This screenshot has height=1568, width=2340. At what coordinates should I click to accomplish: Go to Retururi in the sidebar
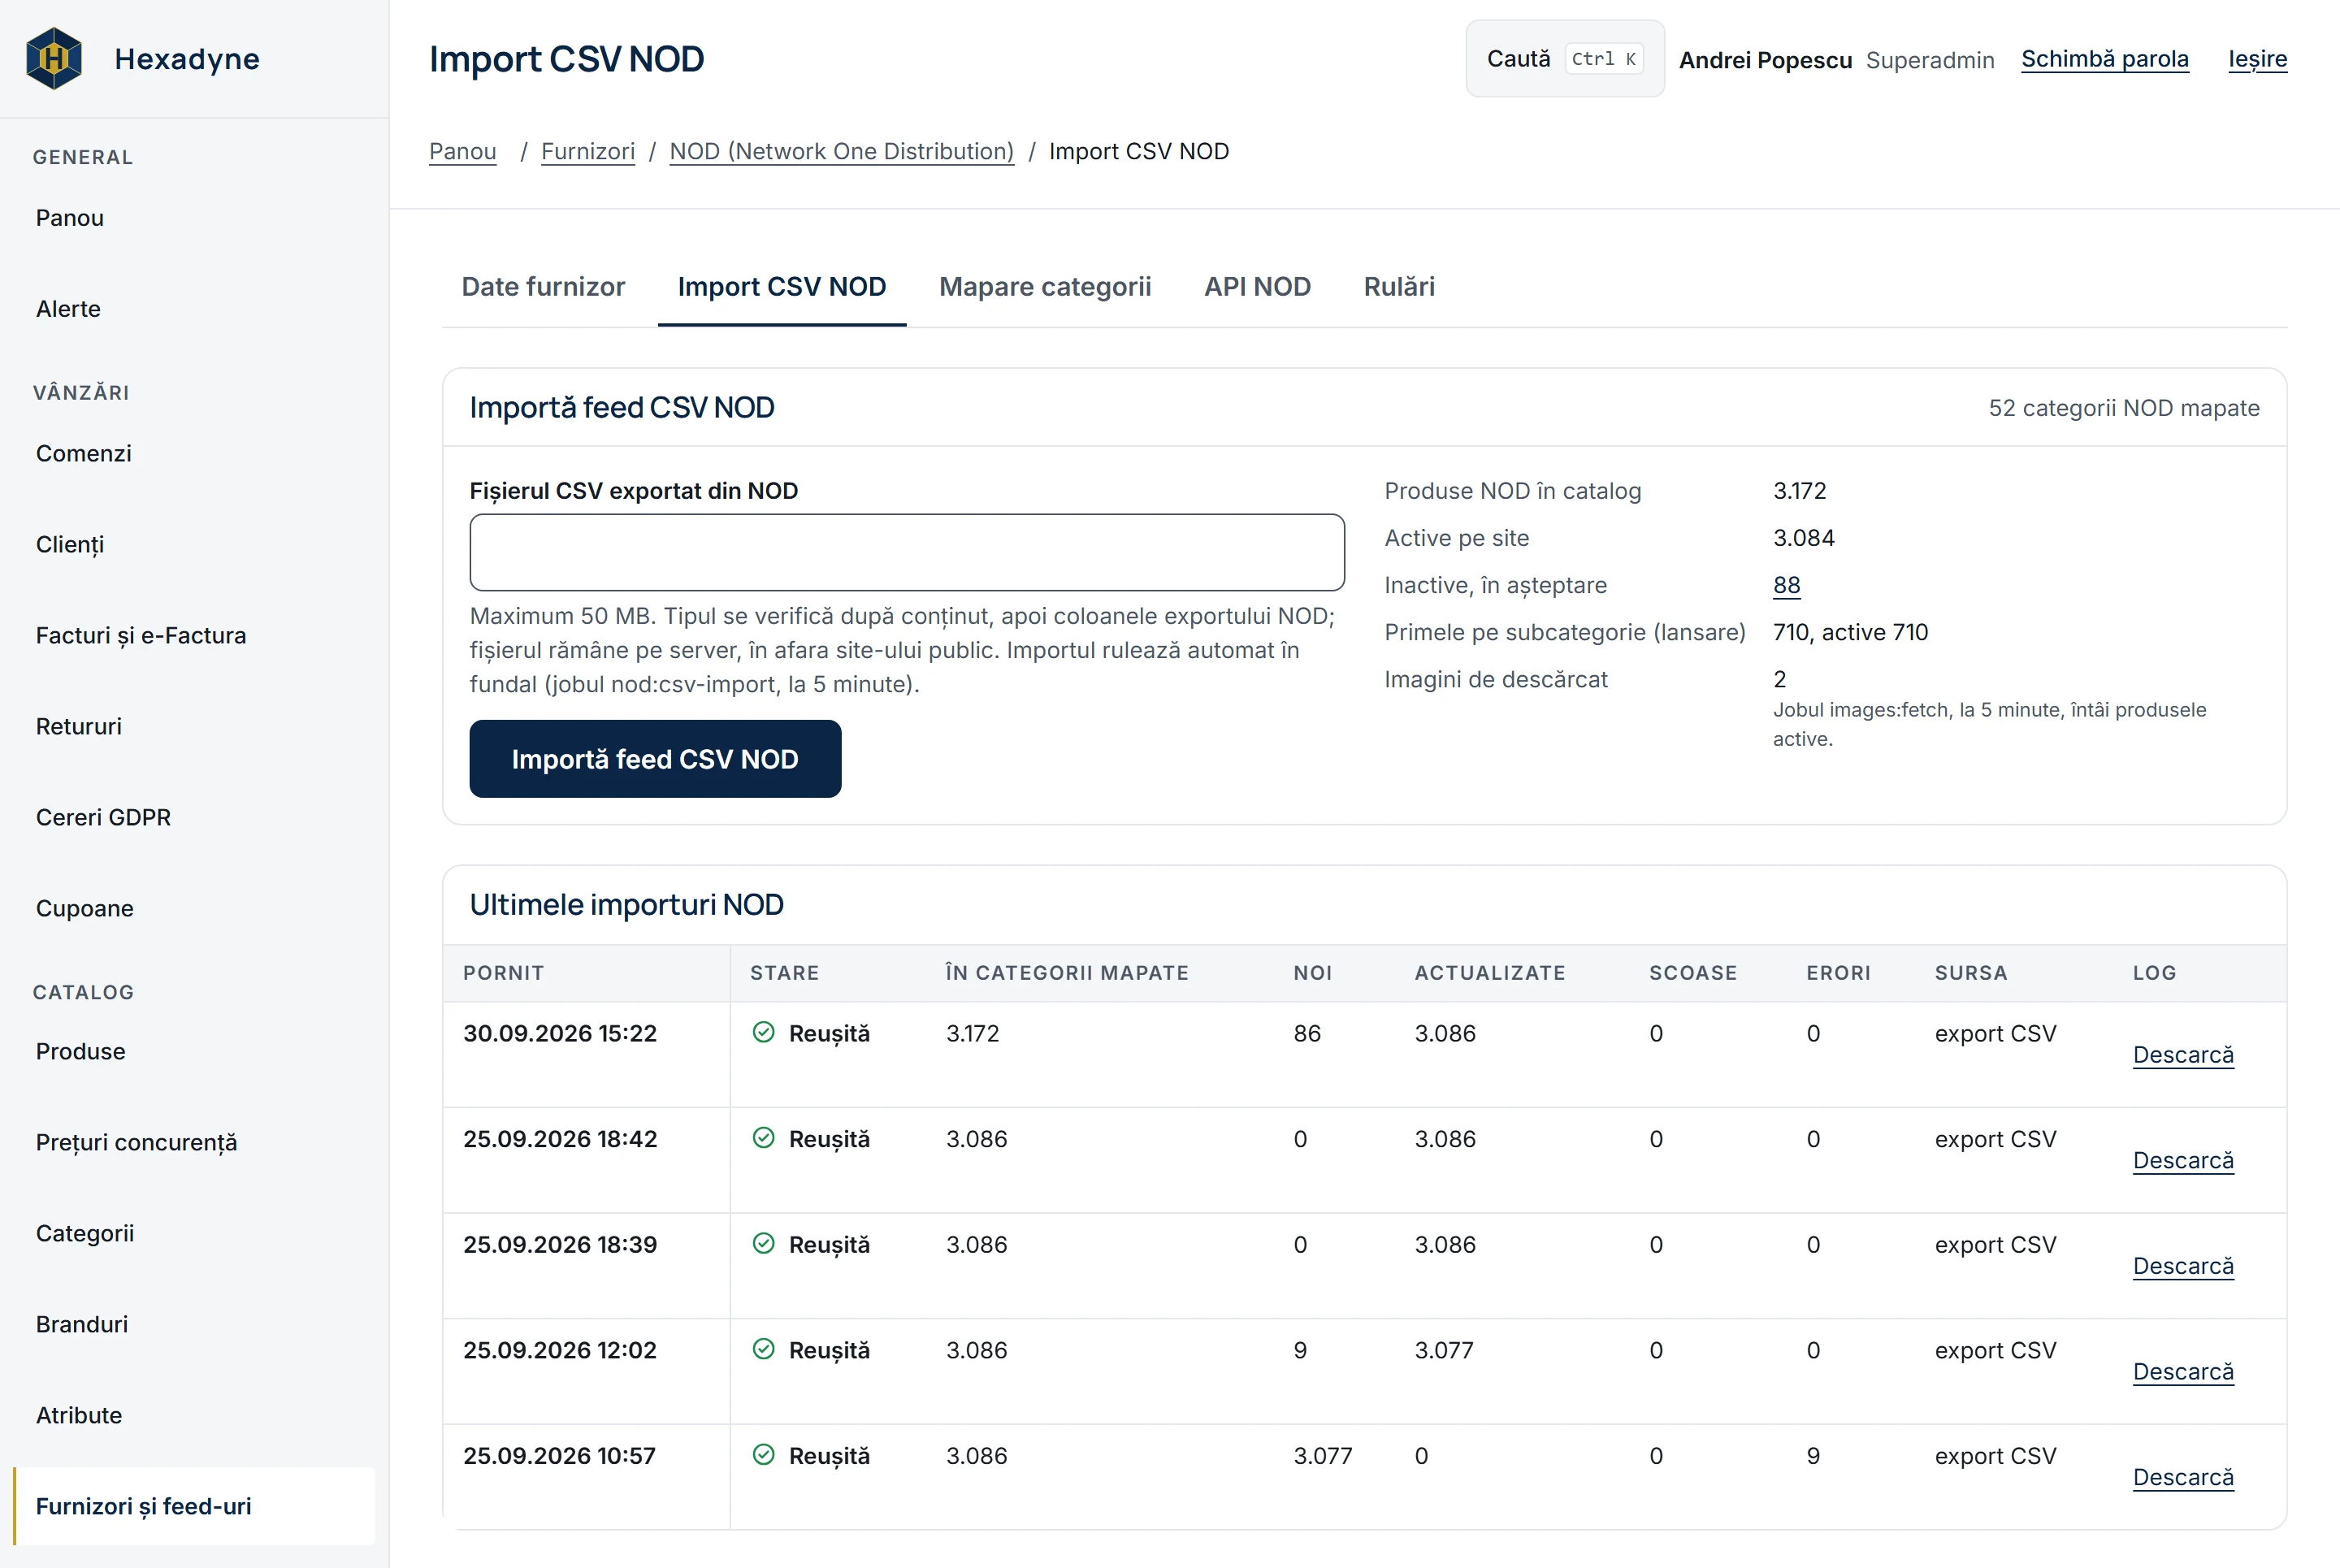[x=194, y=726]
